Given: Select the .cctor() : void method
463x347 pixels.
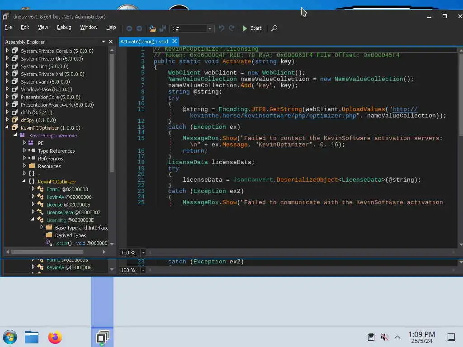Looking at the screenshot, I should [82, 243].
